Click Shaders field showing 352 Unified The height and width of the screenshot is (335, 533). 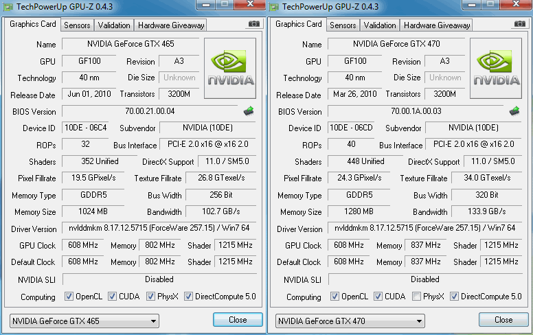click(x=100, y=161)
